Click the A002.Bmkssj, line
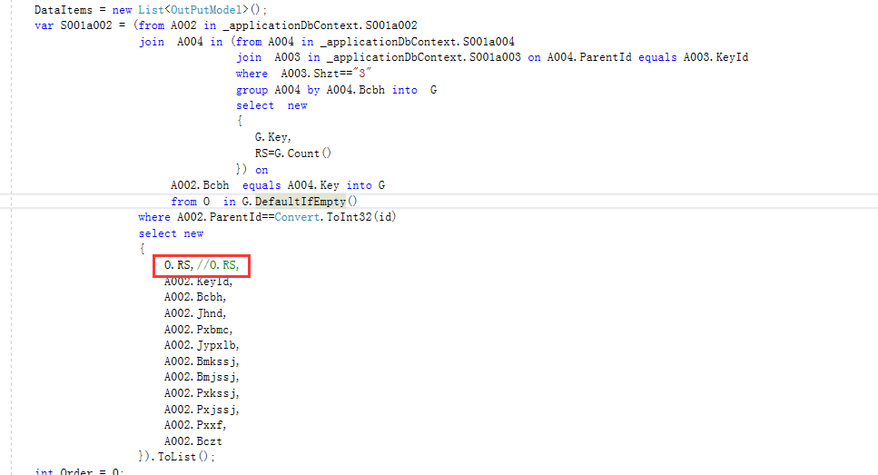The width and height of the screenshot is (878, 475). [x=202, y=361]
